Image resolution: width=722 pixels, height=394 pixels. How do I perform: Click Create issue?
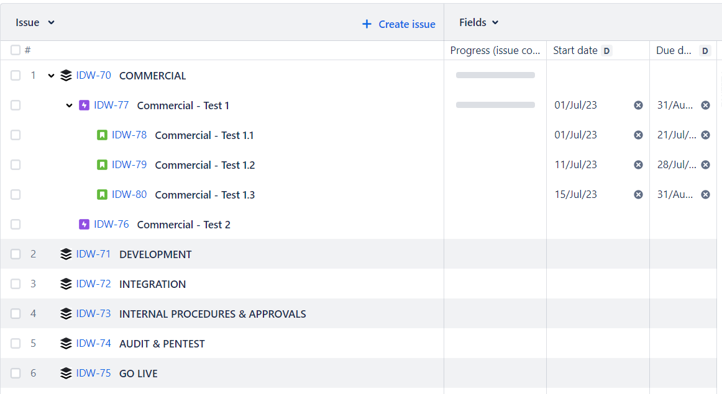click(x=399, y=24)
